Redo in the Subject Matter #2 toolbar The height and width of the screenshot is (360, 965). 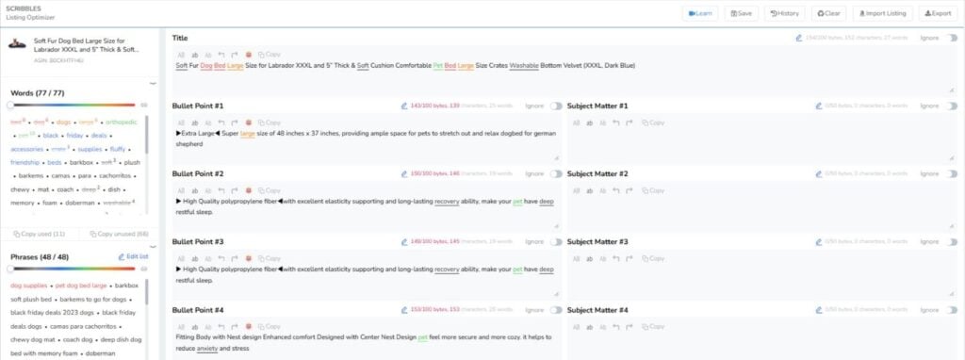pos(630,190)
